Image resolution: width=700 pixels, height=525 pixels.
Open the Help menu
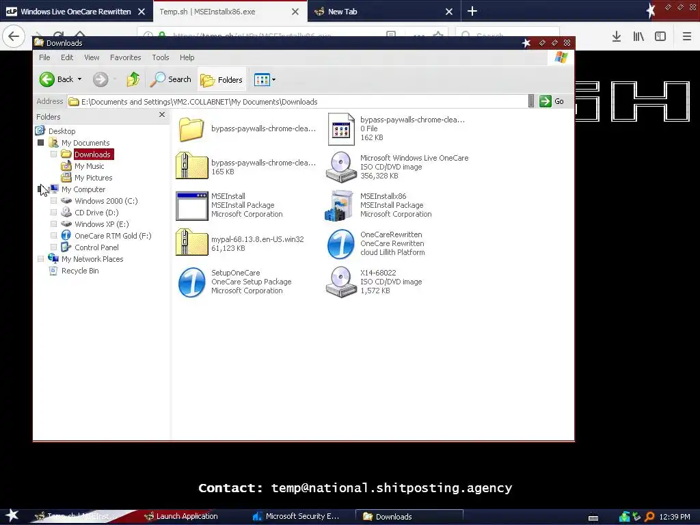tap(187, 57)
